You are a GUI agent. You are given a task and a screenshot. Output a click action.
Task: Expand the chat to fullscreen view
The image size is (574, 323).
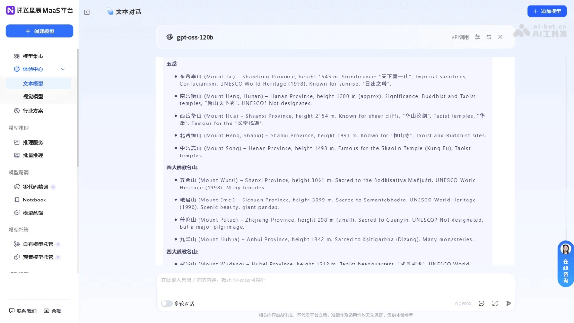pos(495,303)
